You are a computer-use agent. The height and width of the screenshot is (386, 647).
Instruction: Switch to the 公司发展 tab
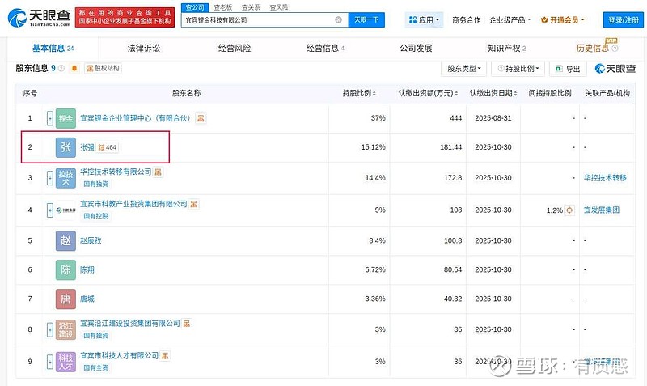click(416, 49)
